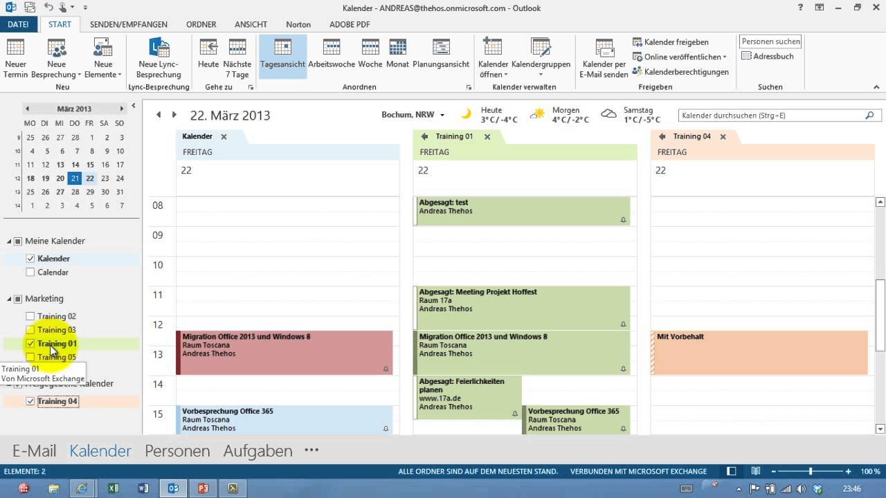Select red Migration Office 2013 appointment
The width and height of the screenshot is (886, 498).
pyautogui.click(x=284, y=353)
